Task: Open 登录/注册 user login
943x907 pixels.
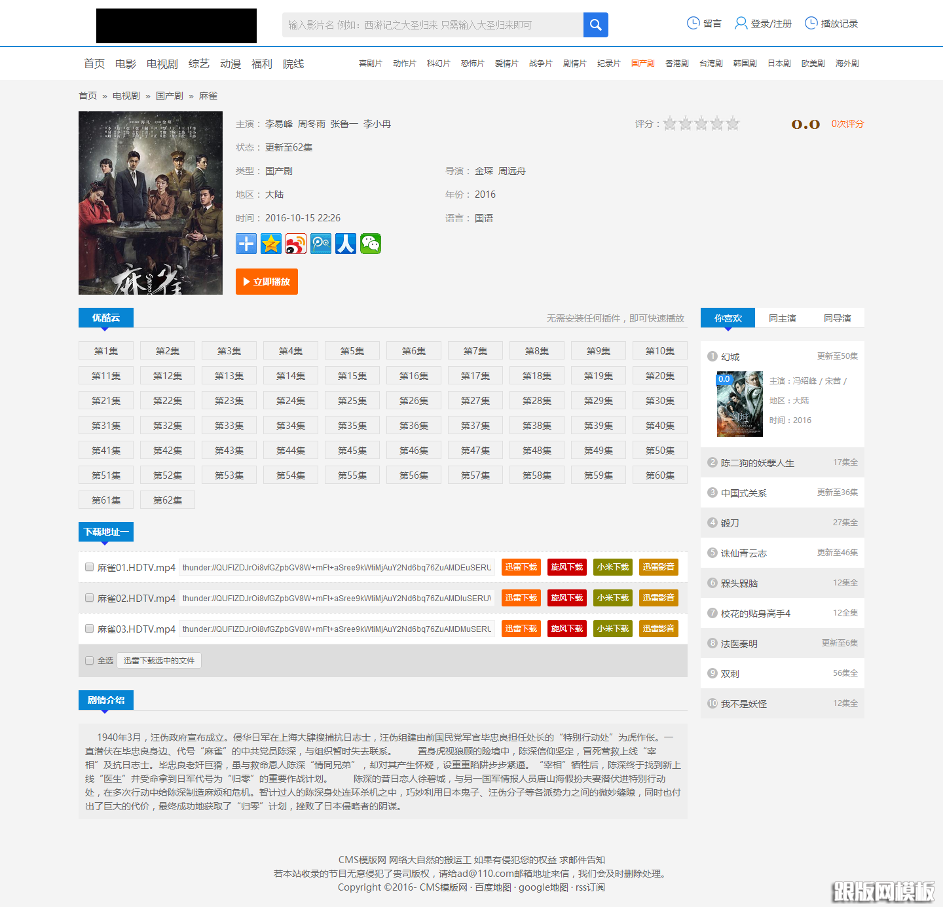Action: 764,24
